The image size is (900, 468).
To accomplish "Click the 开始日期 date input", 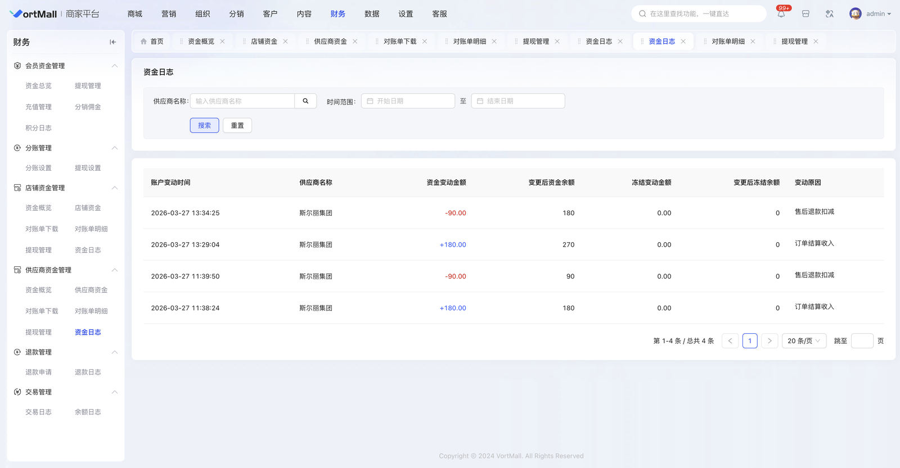I will (408, 101).
